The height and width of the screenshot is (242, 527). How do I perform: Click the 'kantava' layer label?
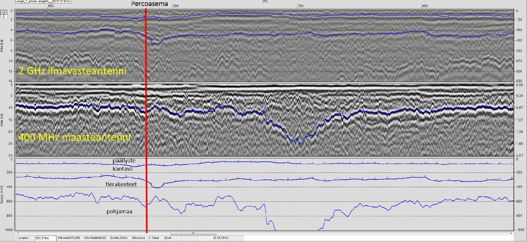click(124, 169)
